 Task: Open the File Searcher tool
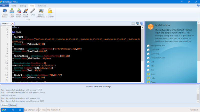coord(50,13)
